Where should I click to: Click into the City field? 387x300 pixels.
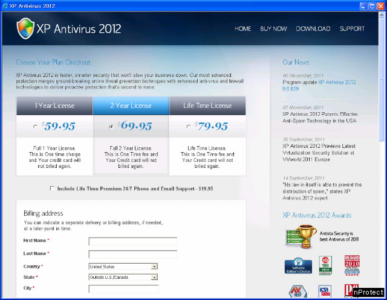pos(123,288)
